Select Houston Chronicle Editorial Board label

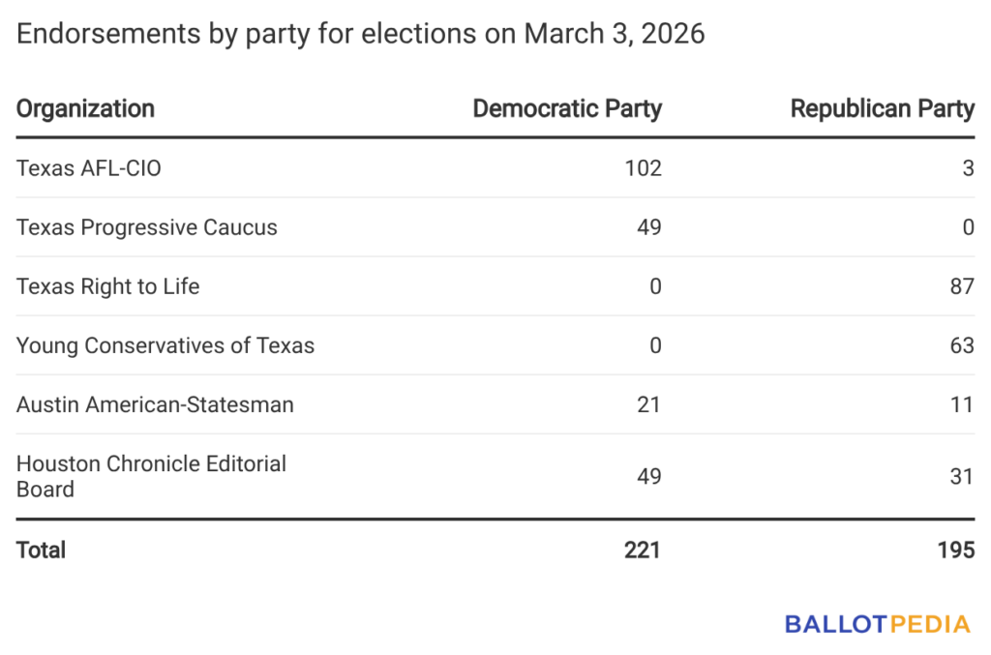(151, 475)
